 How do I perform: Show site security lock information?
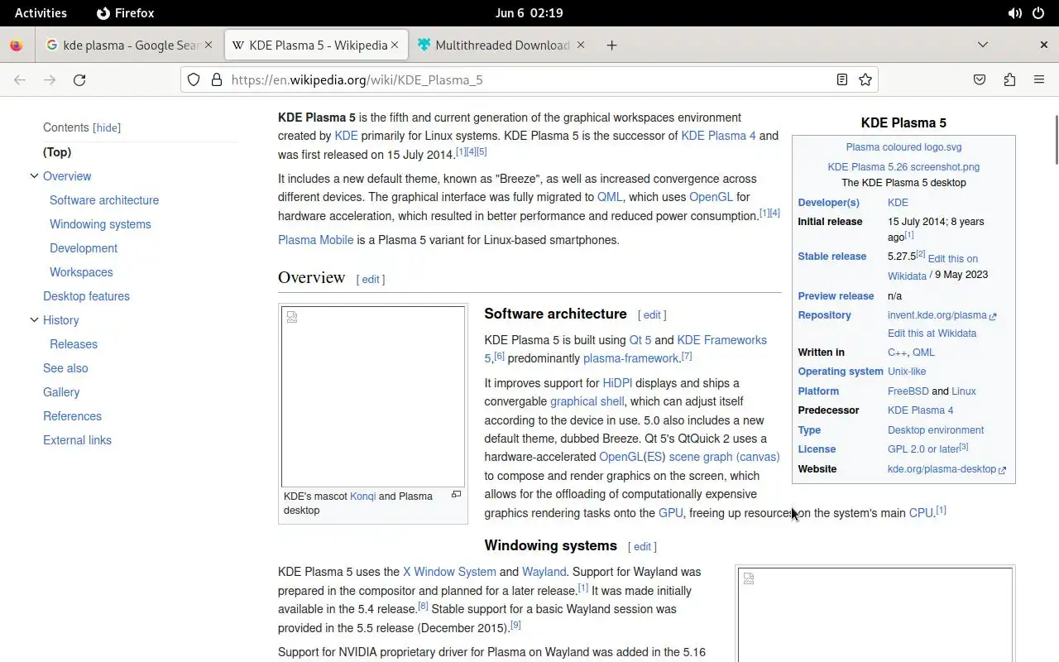pos(216,79)
